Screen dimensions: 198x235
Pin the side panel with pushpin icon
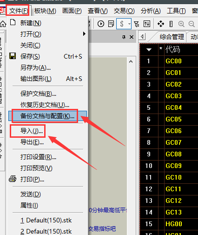[124, 37]
